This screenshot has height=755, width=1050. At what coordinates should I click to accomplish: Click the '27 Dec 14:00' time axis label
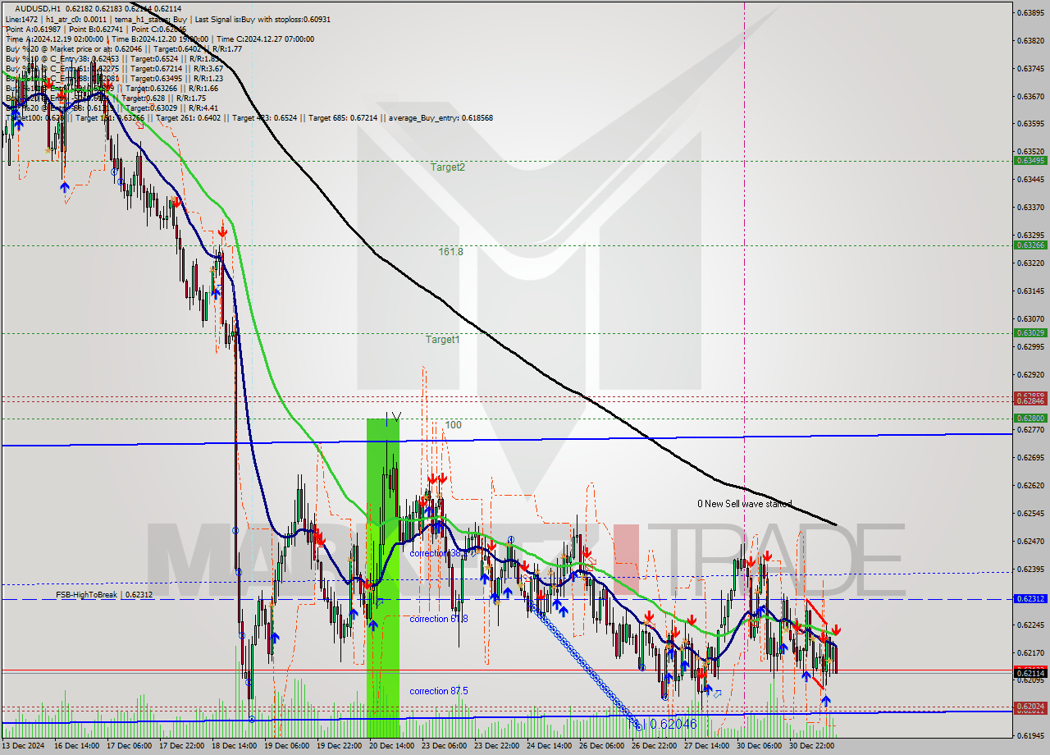(706, 746)
